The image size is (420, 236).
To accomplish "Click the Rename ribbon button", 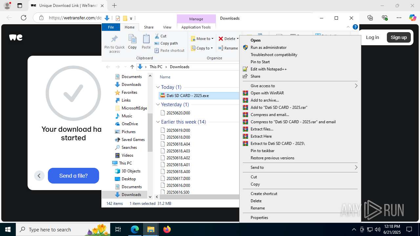I will point(228,48).
